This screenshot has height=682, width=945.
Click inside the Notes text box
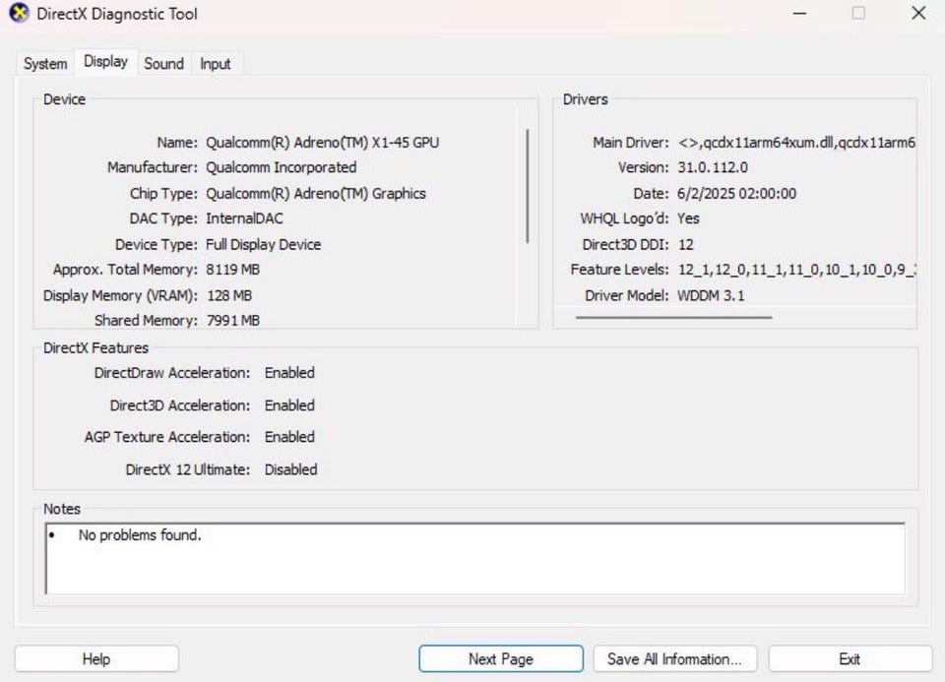474,559
